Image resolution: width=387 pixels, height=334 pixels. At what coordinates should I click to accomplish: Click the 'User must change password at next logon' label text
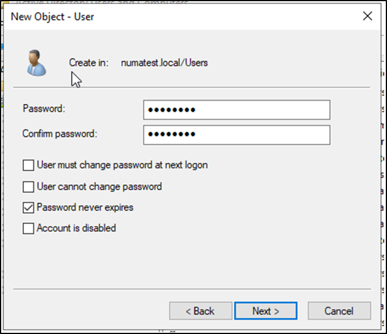122,166
